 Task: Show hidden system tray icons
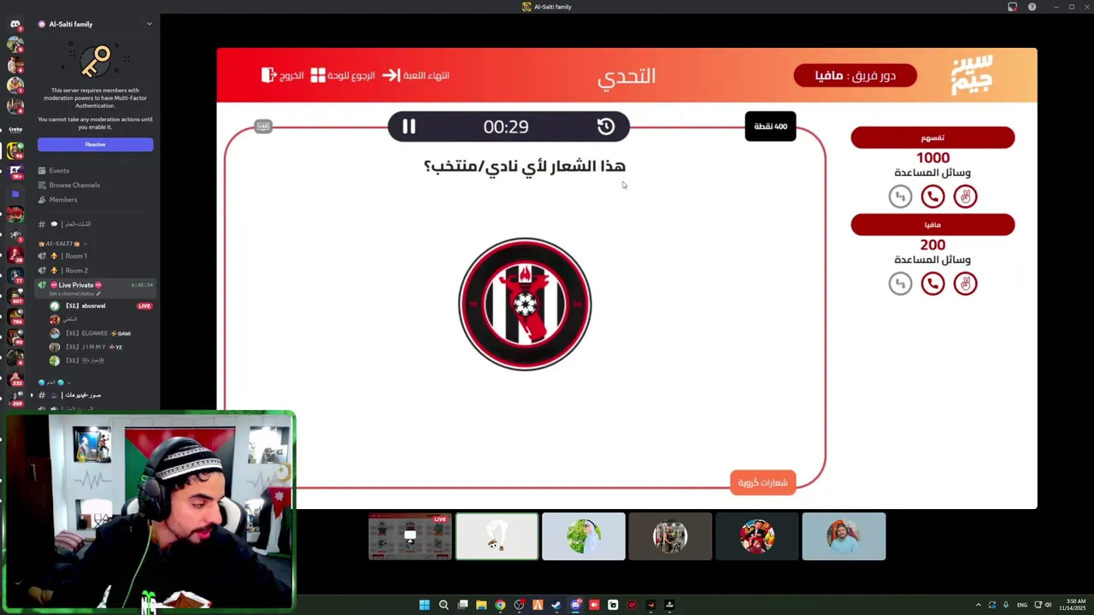pos(979,605)
